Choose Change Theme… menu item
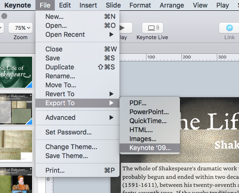This screenshot has height=193, width=239. pos(77,147)
